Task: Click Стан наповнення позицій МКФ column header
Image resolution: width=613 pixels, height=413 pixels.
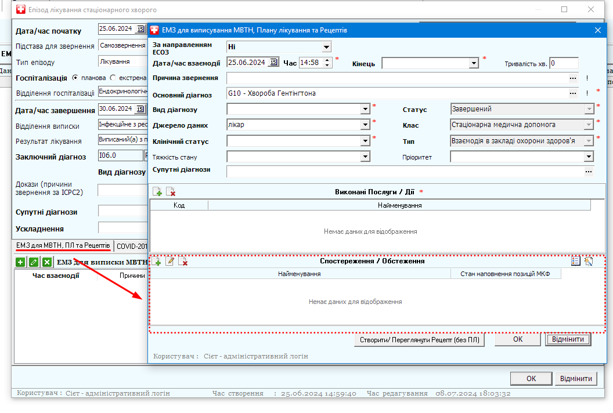Action: 505,274
